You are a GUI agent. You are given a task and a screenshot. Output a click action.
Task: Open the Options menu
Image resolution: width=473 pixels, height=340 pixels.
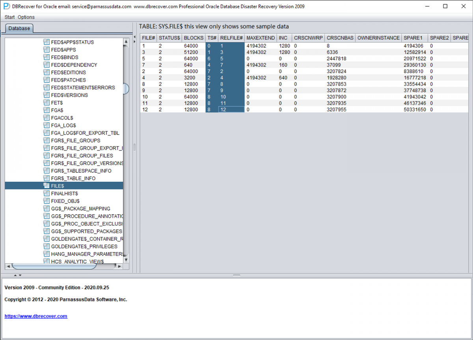[x=26, y=17]
